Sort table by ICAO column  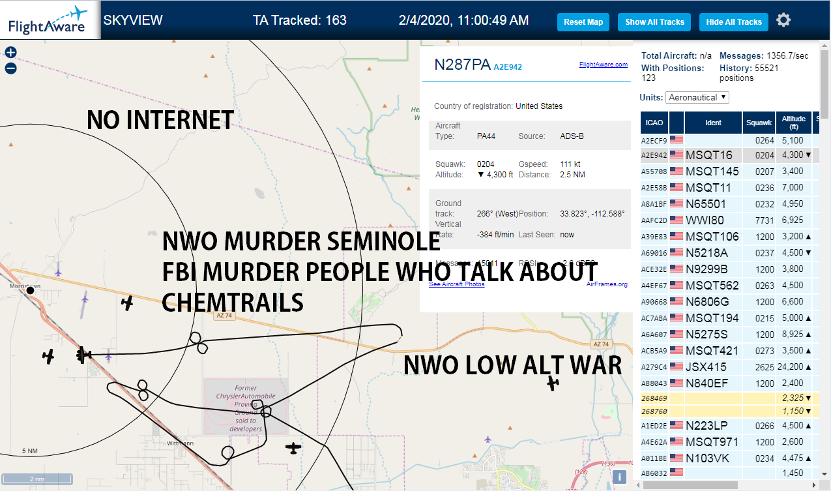point(654,123)
